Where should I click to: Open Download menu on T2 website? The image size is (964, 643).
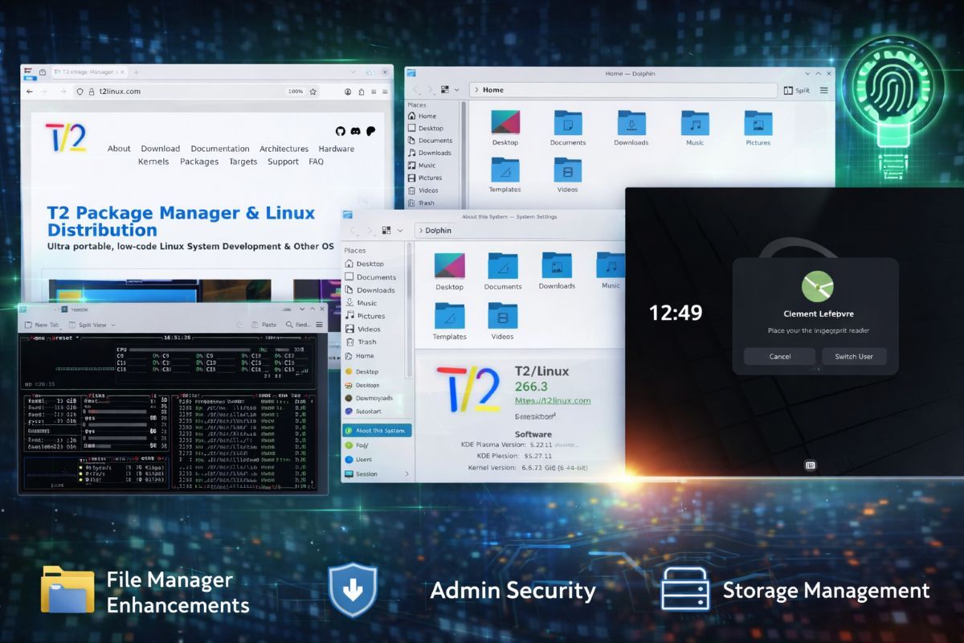coord(161,149)
